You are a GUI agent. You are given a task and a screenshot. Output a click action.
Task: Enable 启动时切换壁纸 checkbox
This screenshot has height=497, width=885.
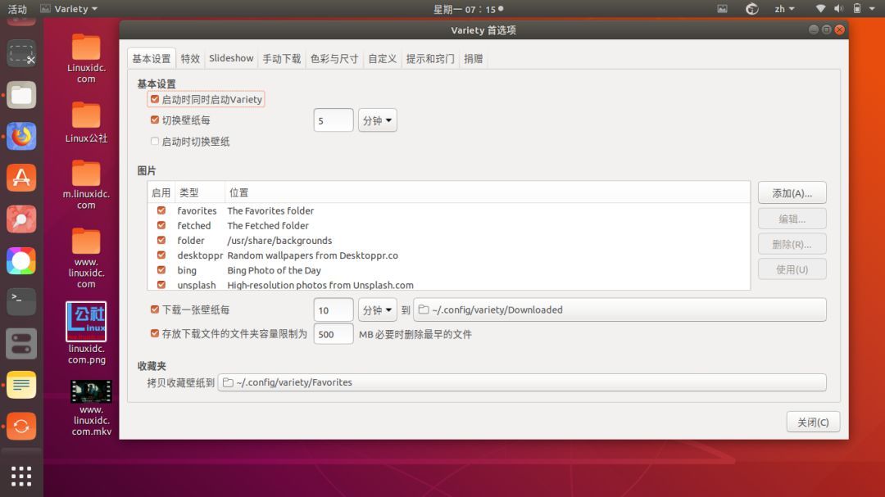pos(155,141)
